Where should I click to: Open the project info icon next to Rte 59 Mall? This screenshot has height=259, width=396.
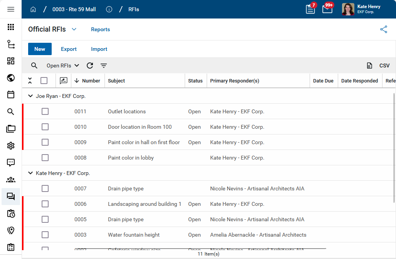tap(109, 9)
